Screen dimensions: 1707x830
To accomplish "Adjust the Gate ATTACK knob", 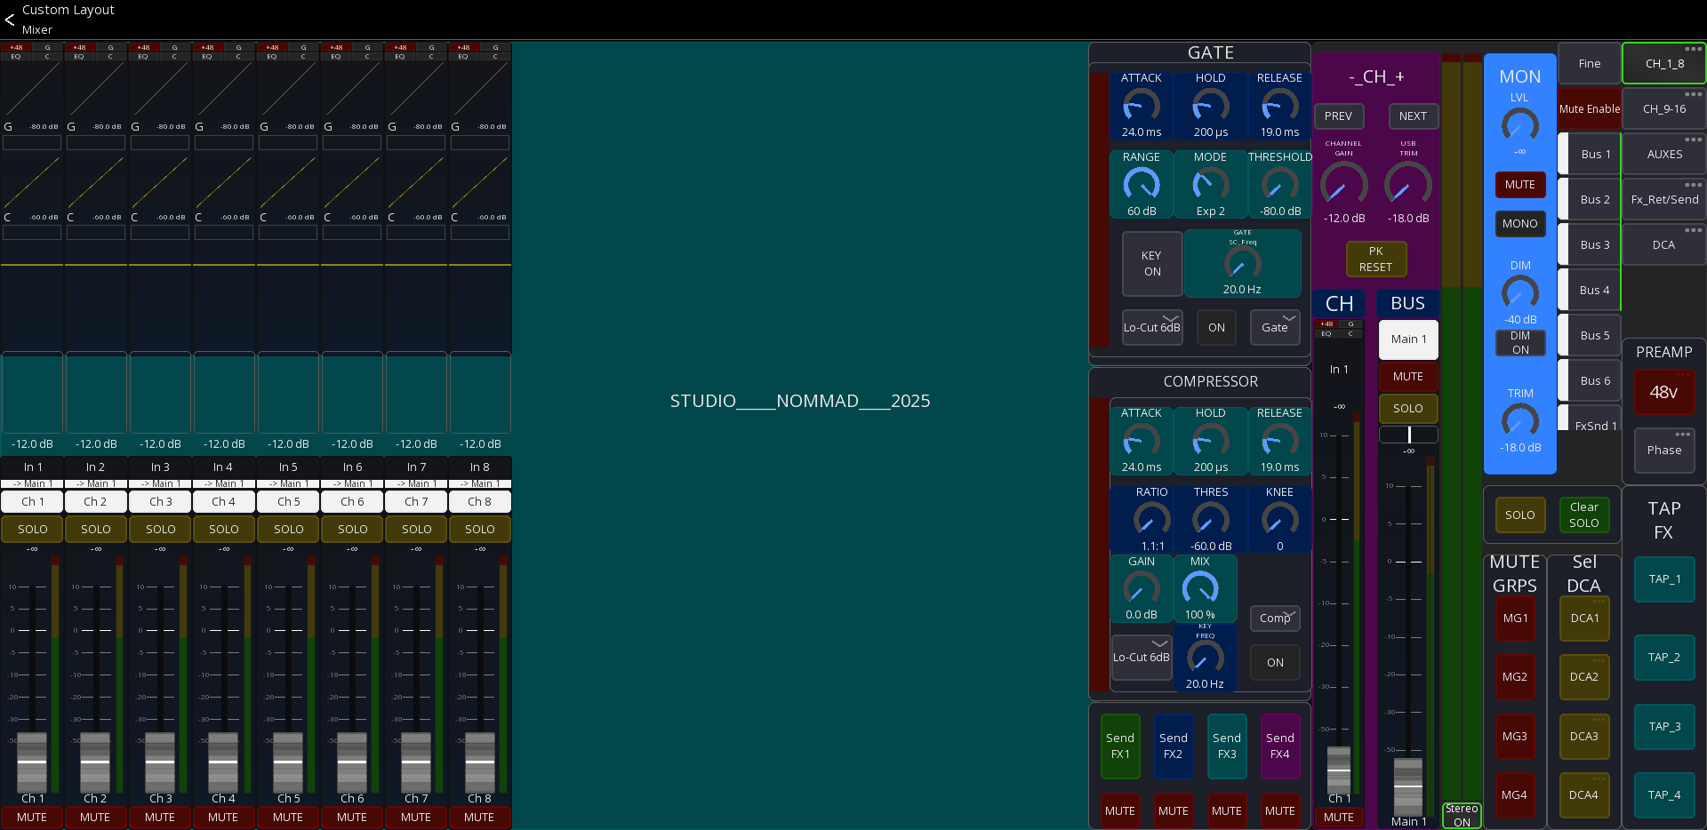I will click(x=1141, y=107).
